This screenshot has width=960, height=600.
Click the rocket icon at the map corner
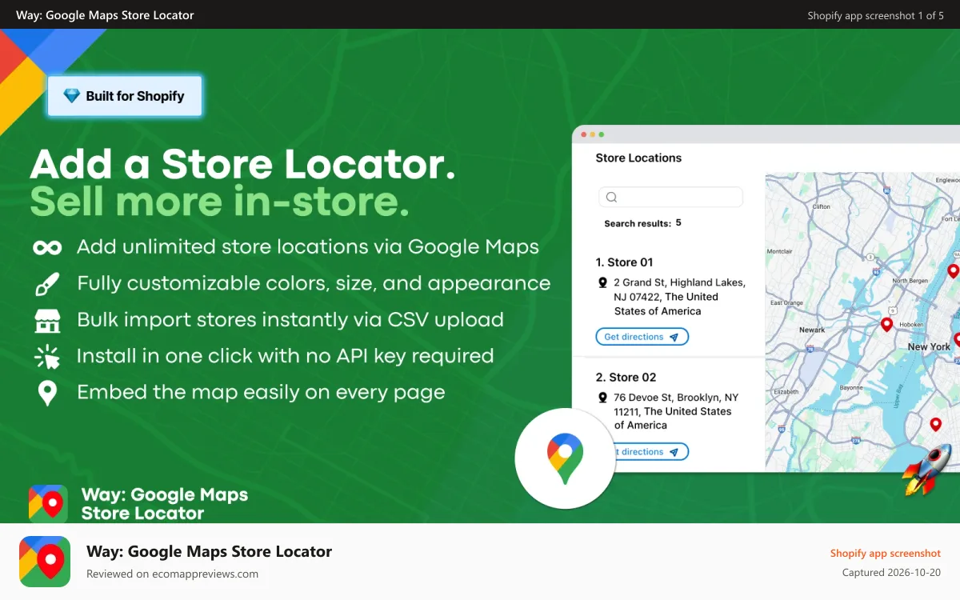(926, 469)
